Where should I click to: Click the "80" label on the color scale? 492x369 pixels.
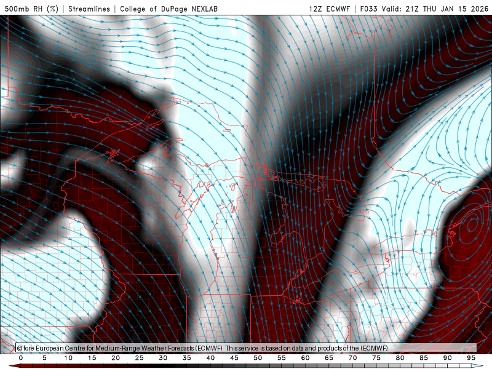[x=400, y=358]
